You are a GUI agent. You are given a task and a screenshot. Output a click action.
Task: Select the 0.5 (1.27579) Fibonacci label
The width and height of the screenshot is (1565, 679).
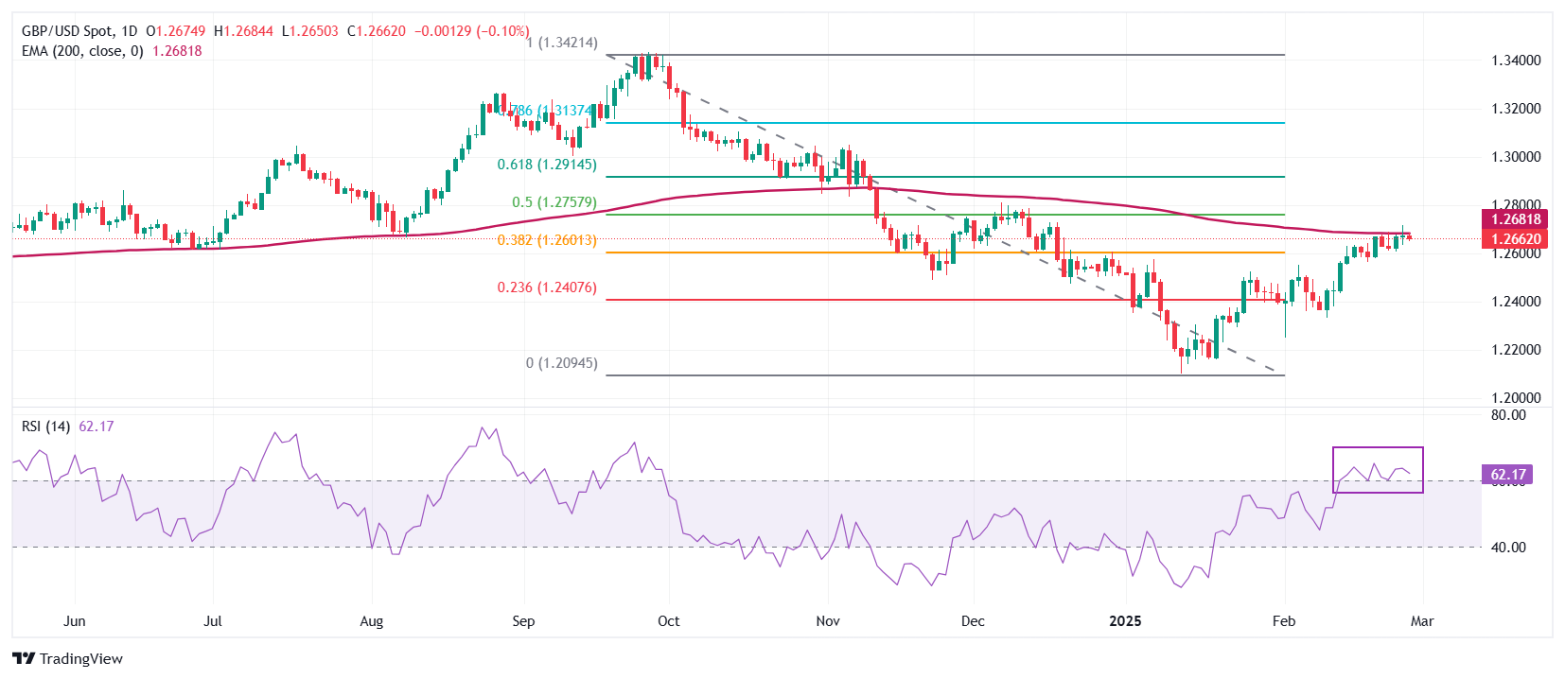pyautogui.click(x=554, y=202)
